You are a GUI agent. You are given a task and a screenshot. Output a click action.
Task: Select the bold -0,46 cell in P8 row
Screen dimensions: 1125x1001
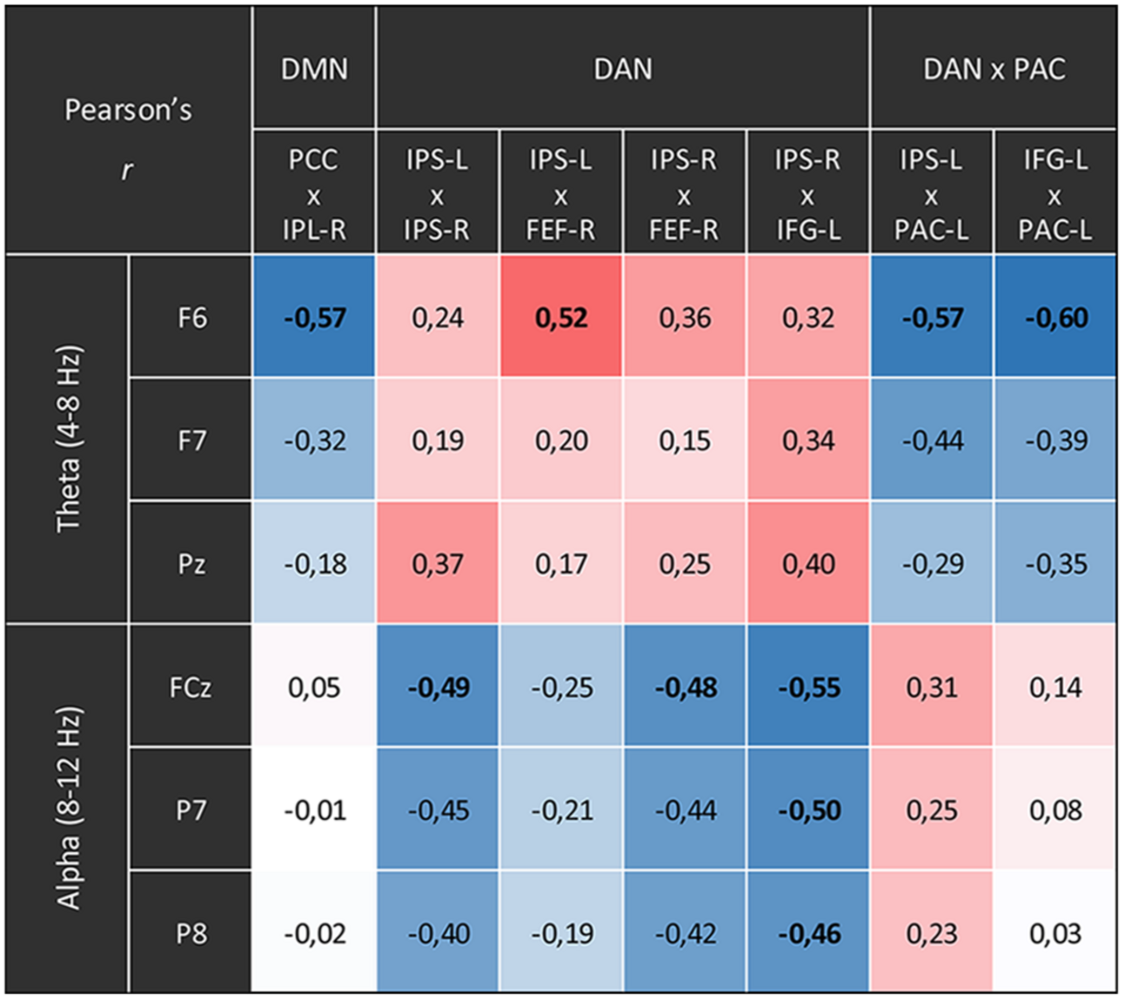click(x=808, y=934)
